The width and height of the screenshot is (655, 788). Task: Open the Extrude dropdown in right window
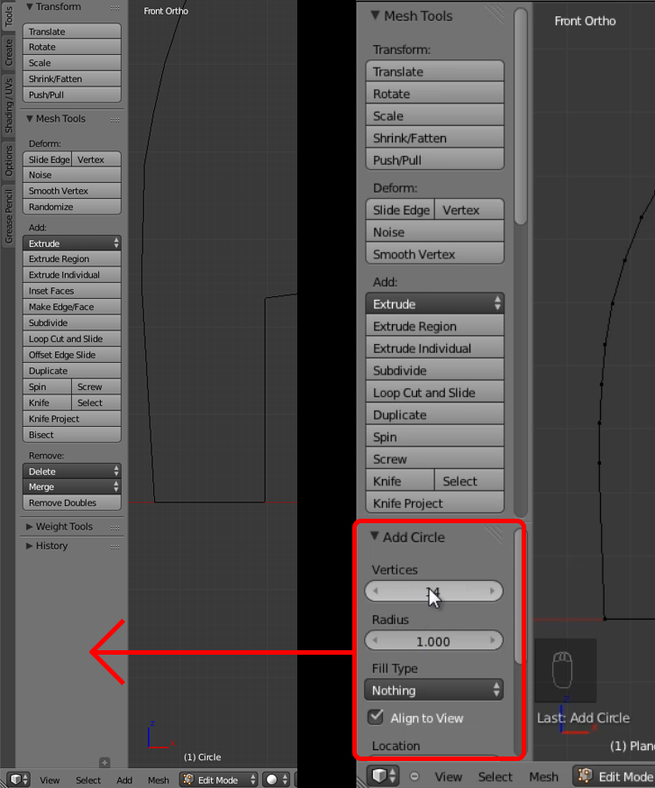435,304
